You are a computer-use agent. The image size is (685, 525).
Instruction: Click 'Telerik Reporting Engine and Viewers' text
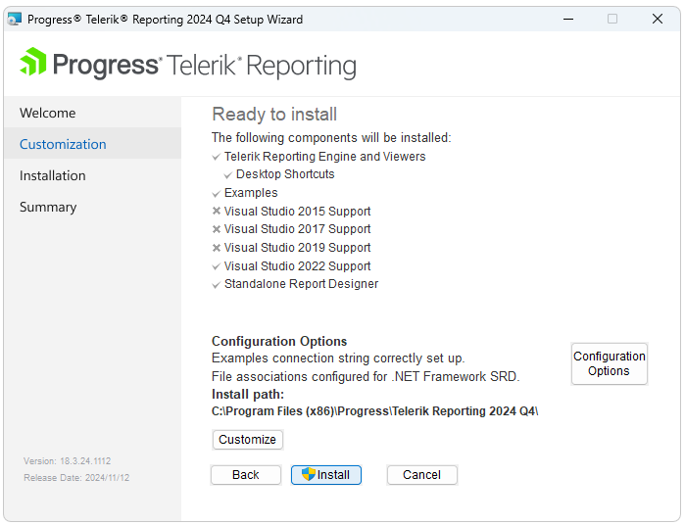(324, 157)
